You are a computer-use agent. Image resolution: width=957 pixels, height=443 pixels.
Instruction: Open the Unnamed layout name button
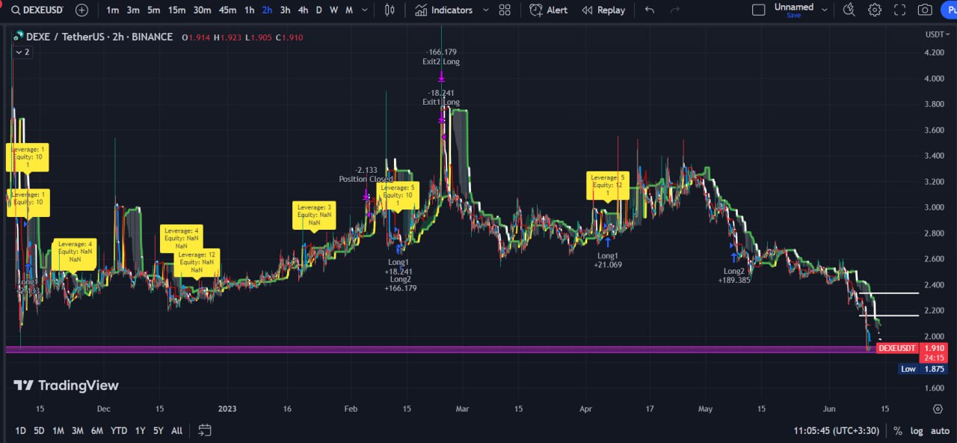[793, 10]
